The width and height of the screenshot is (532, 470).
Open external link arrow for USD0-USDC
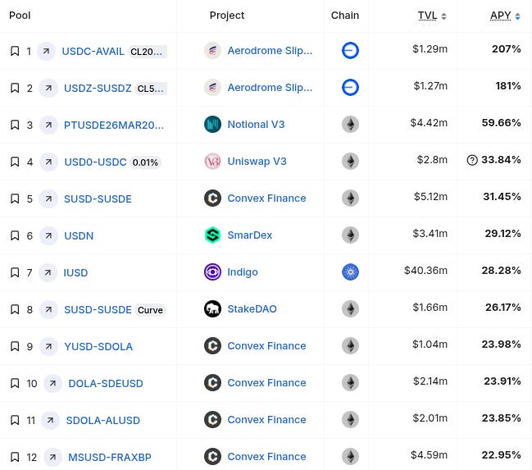coord(48,162)
